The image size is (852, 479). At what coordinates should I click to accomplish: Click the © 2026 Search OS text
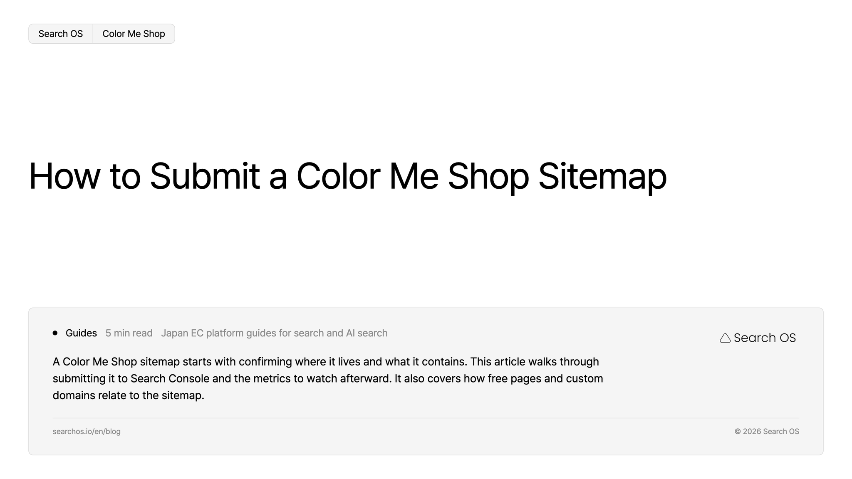767,431
